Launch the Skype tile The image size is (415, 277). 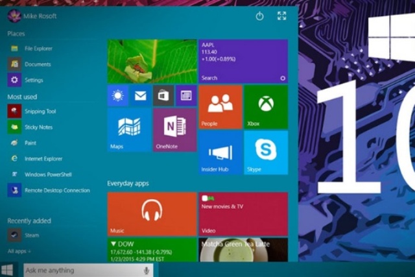(x=265, y=152)
